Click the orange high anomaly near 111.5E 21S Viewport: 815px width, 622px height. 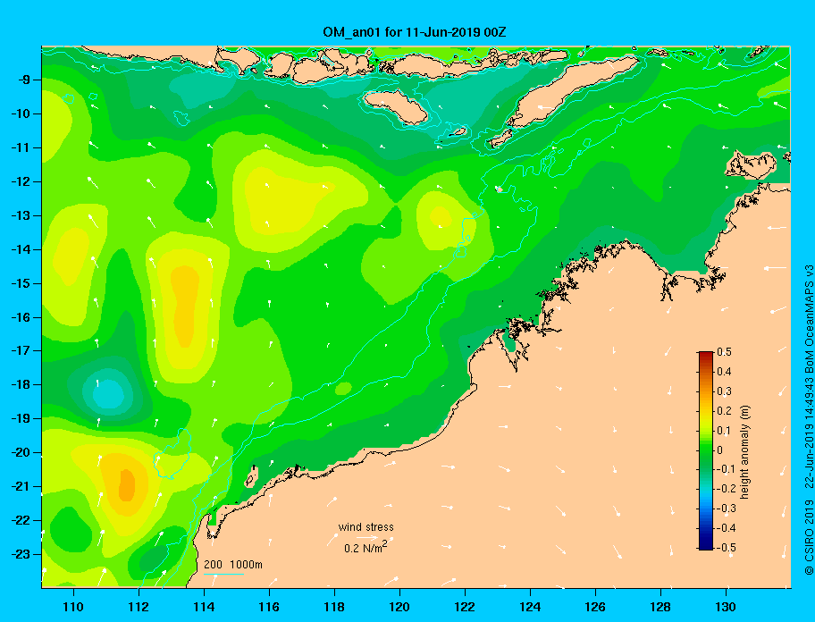(127, 485)
